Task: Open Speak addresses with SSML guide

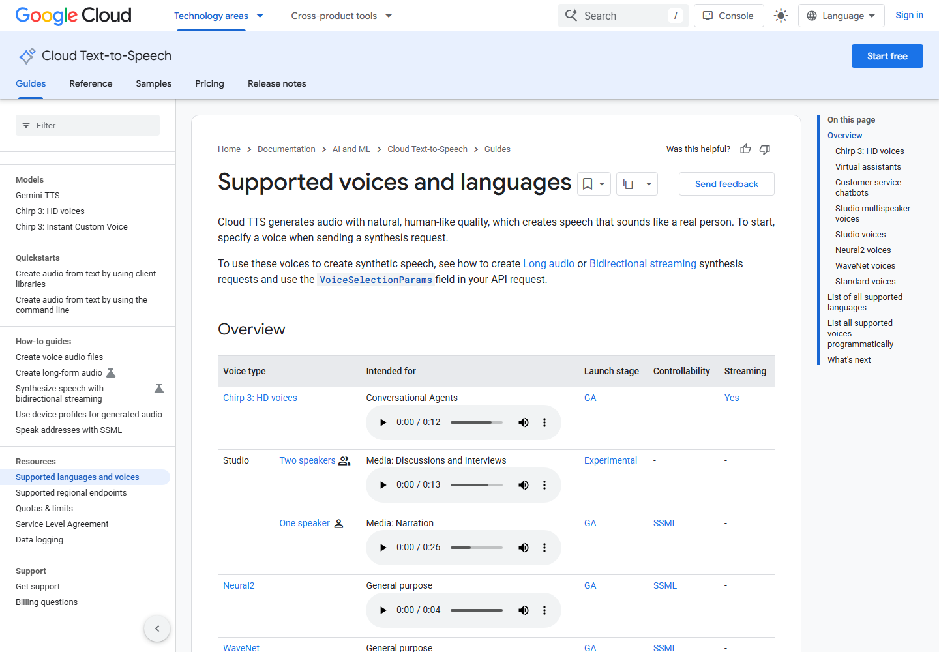Action: tap(69, 430)
